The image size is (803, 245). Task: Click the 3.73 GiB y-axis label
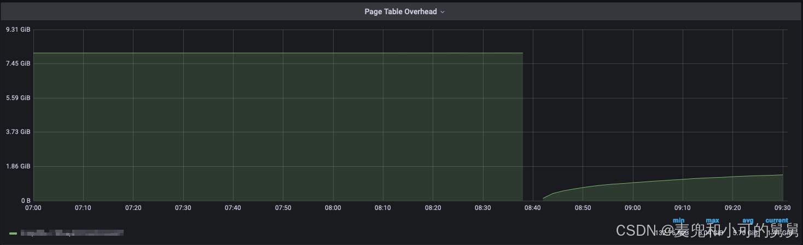click(x=18, y=132)
